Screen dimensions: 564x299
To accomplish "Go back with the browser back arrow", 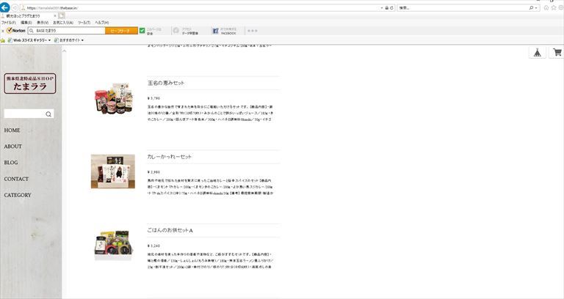I will 4,7.
